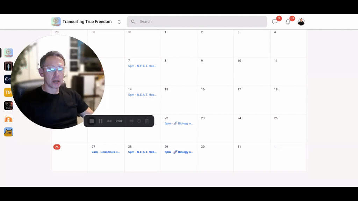Open the infinity symbol community icon
This screenshot has height=201, width=358.
pos(8,79)
